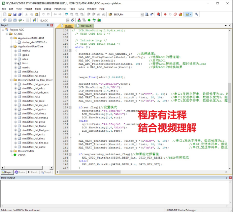Pin the Project panel with pushpin
Viewport: 233px width, 212px height.
(48, 25)
